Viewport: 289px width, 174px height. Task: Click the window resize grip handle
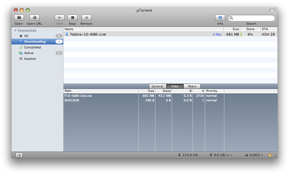click(275, 156)
